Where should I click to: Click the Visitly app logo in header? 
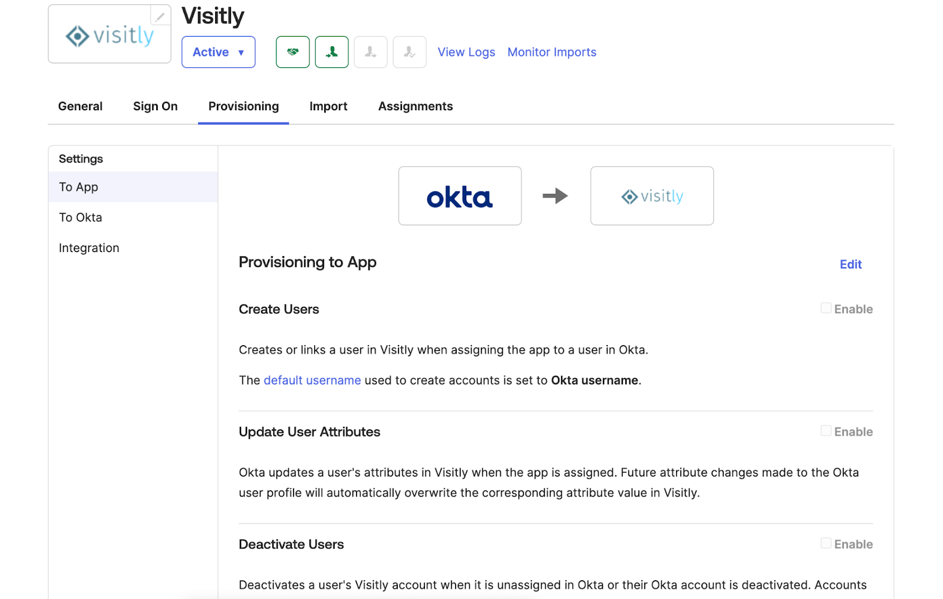tap(110, 34)
